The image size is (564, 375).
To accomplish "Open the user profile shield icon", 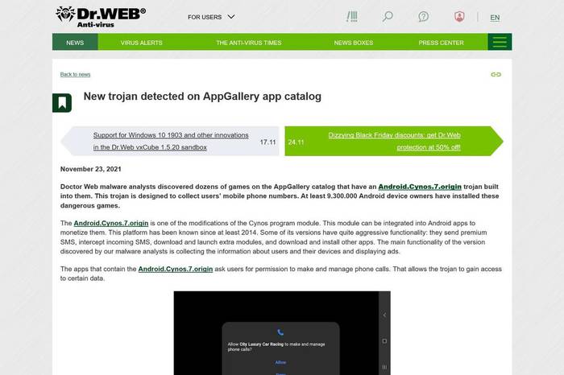I will tap(459, 17).
